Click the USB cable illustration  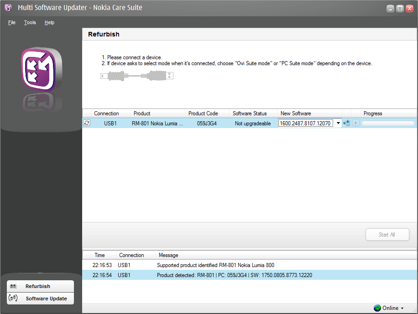coord(137,76)
